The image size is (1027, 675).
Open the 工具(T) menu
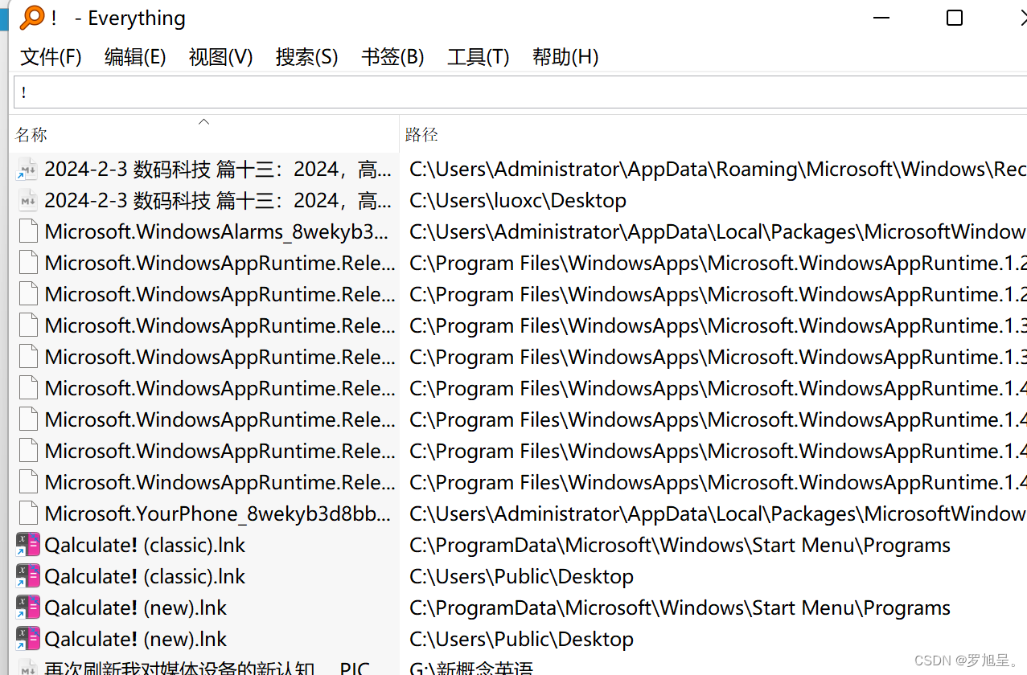479,57
